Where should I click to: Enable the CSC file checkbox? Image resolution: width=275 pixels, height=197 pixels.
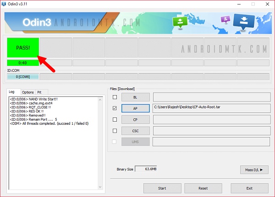pyautogui.click(x=115, y=131)
